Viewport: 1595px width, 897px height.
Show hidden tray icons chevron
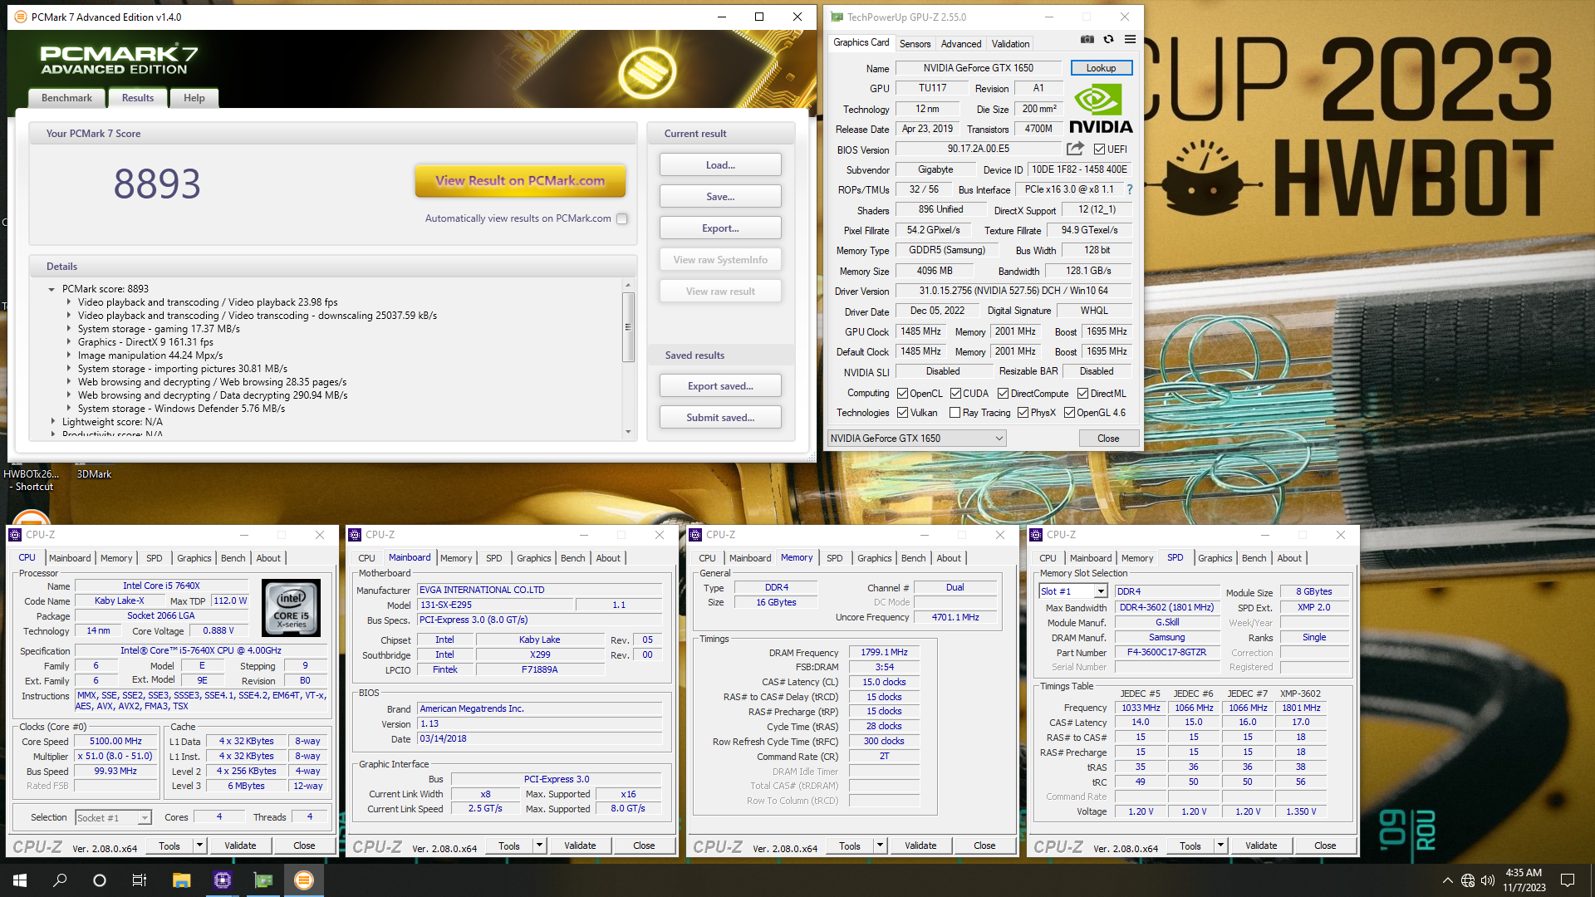click(x=1448, y=880)
